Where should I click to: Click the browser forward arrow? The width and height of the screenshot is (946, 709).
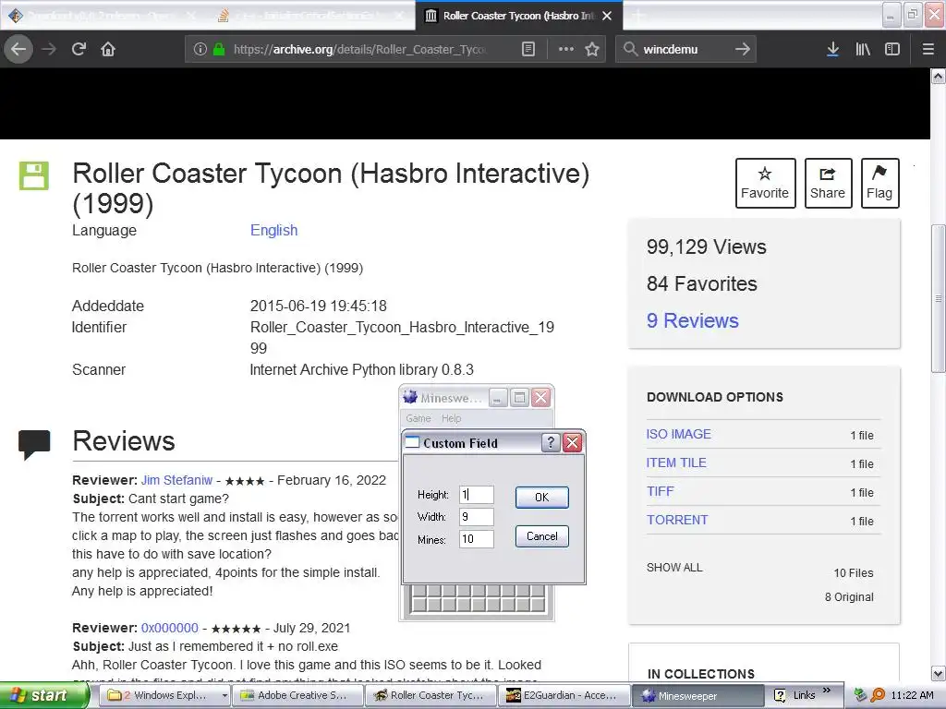50,49
